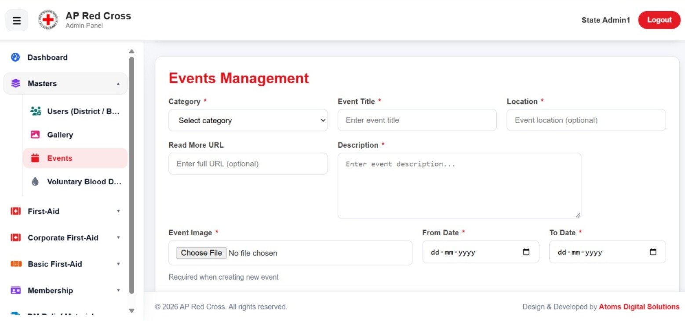
Task: Expand the Membership submenu arrow
Action: click(118, 290)
